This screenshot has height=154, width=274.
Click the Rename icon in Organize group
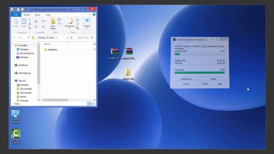pyautogui.click(x=43, y=27)
